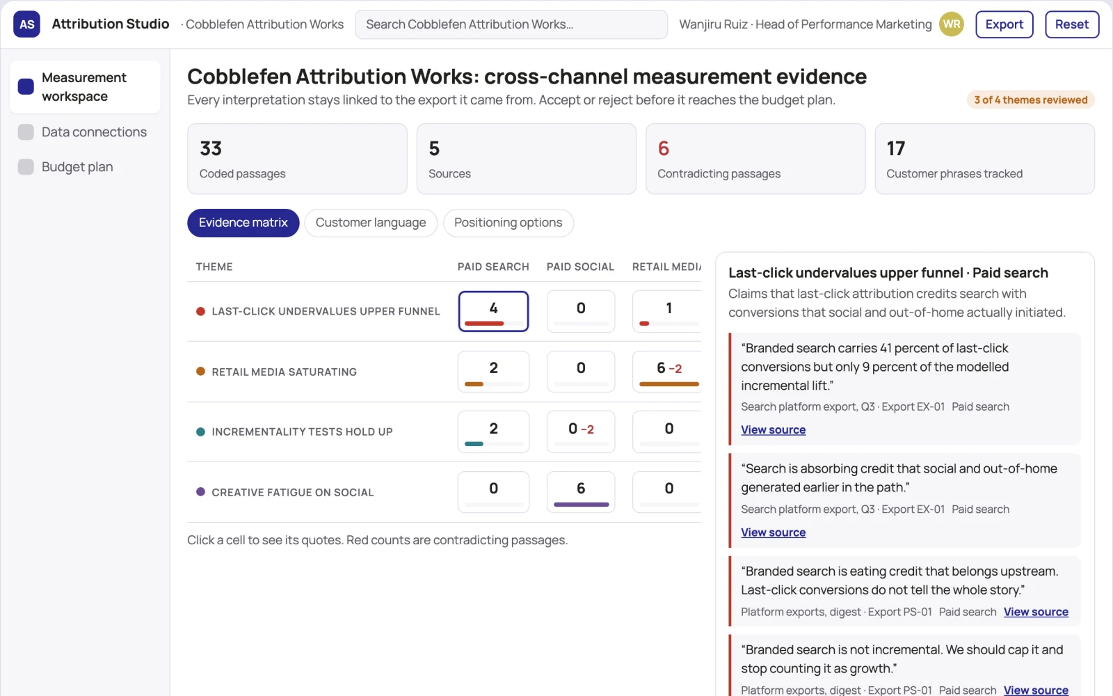The image size is (1113, 696).
Task: Click the 5 Sources card
Action: click(x=526, y=159)
